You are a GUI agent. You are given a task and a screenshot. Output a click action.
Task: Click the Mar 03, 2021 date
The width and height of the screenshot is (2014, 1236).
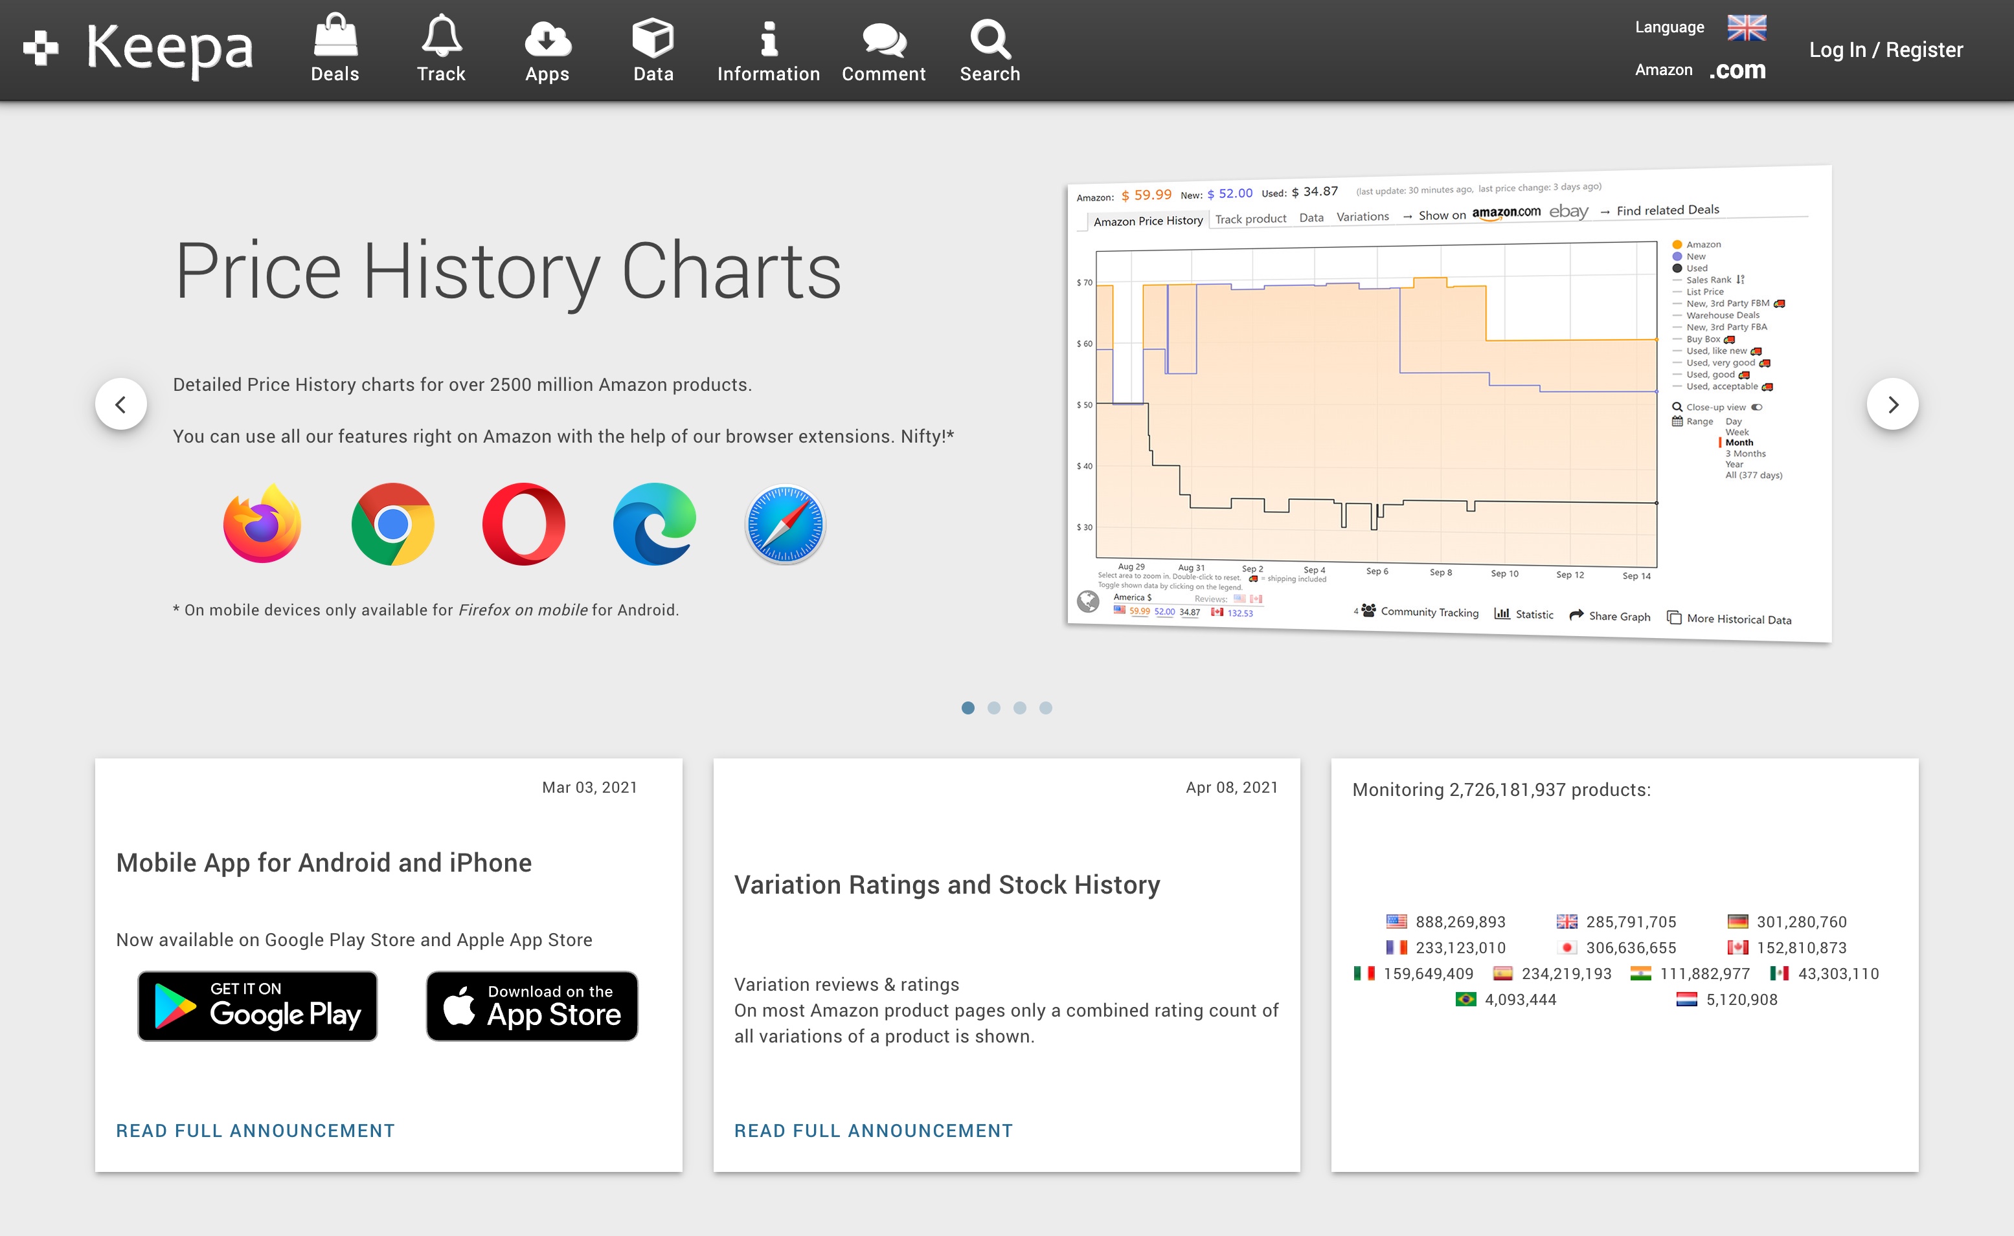coord(589,787)
